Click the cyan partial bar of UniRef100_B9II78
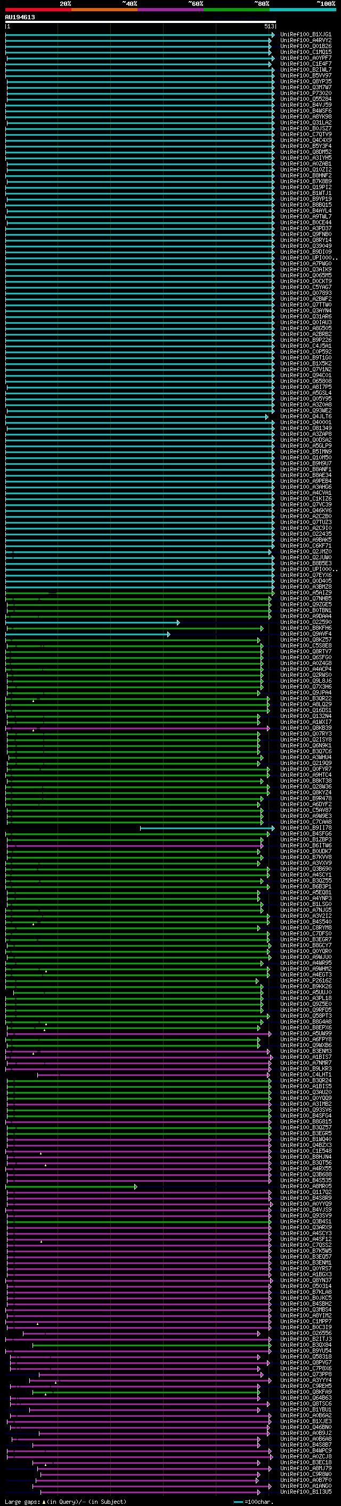 point(207,829)
